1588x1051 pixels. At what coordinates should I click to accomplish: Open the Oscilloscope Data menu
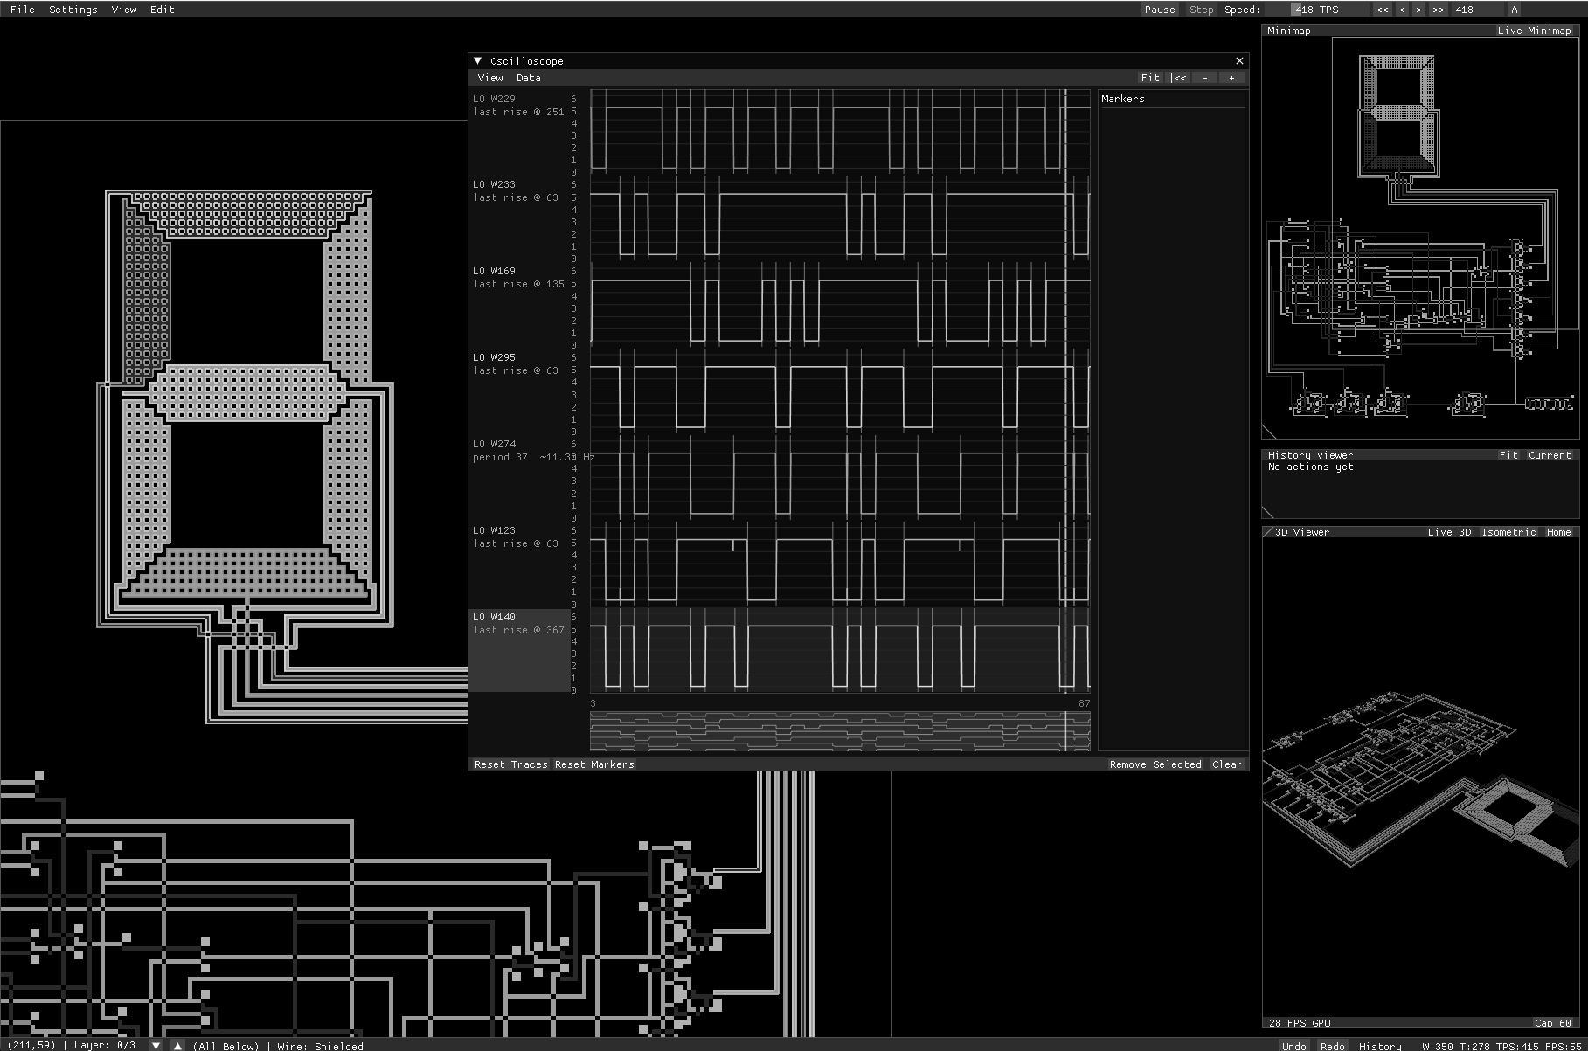tap(529, 78)
